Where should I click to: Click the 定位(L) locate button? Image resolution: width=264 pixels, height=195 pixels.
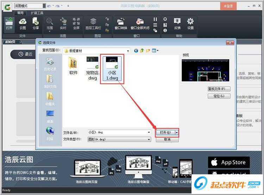[x=219, y=96]
